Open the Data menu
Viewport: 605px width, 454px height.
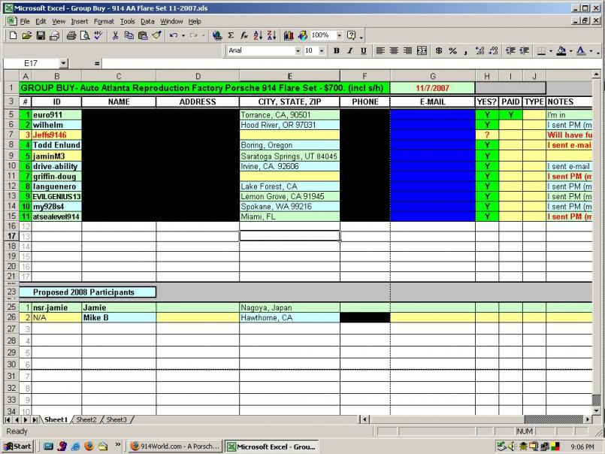pyautogui.click(x=147, y=22)
